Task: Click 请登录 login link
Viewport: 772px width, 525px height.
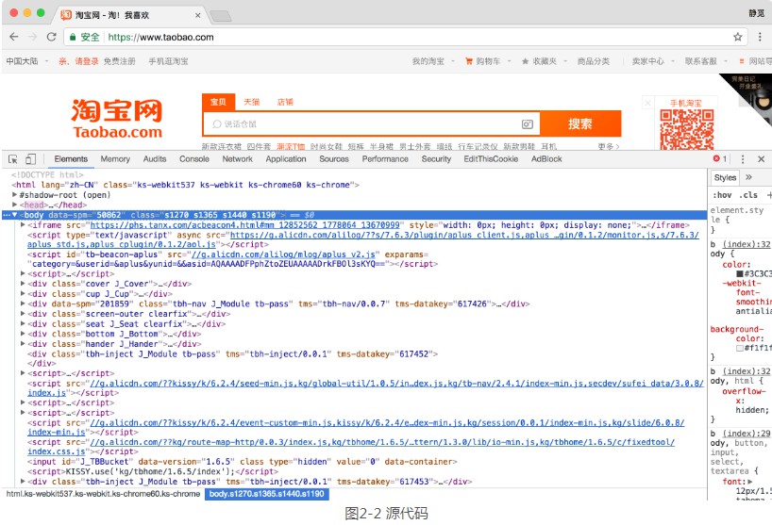Action: 87,61
